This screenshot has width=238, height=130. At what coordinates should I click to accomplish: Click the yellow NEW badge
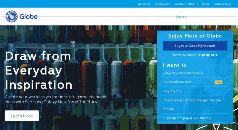(218, 82)
